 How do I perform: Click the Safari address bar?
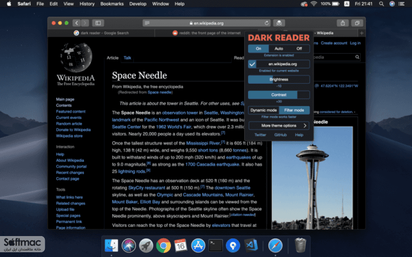coord(207,23)
